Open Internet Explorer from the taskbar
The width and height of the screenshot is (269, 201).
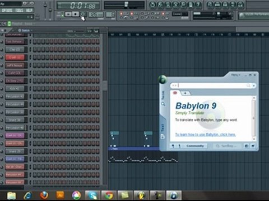point(28,195)
